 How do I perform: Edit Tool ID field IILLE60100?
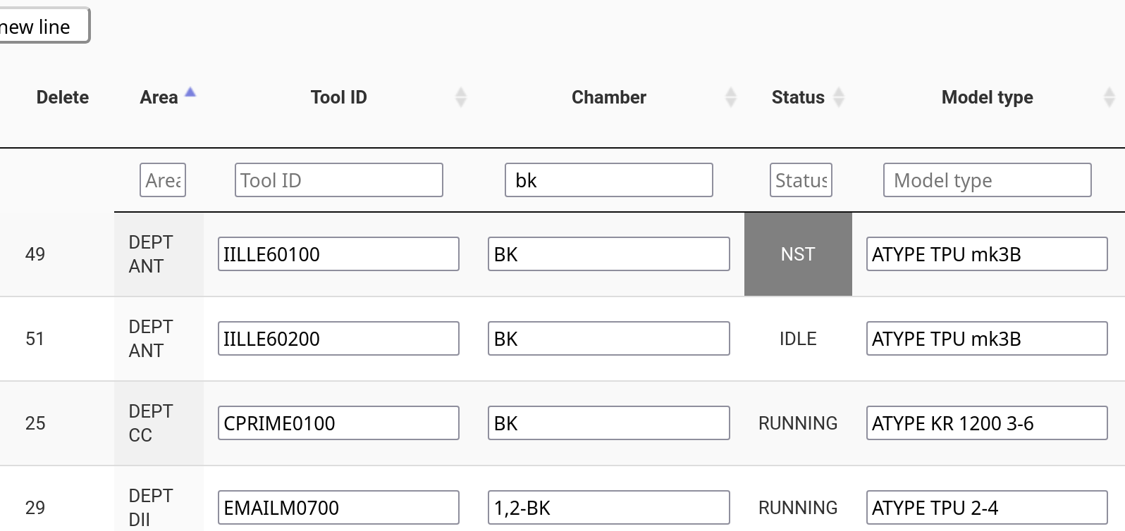338,254
